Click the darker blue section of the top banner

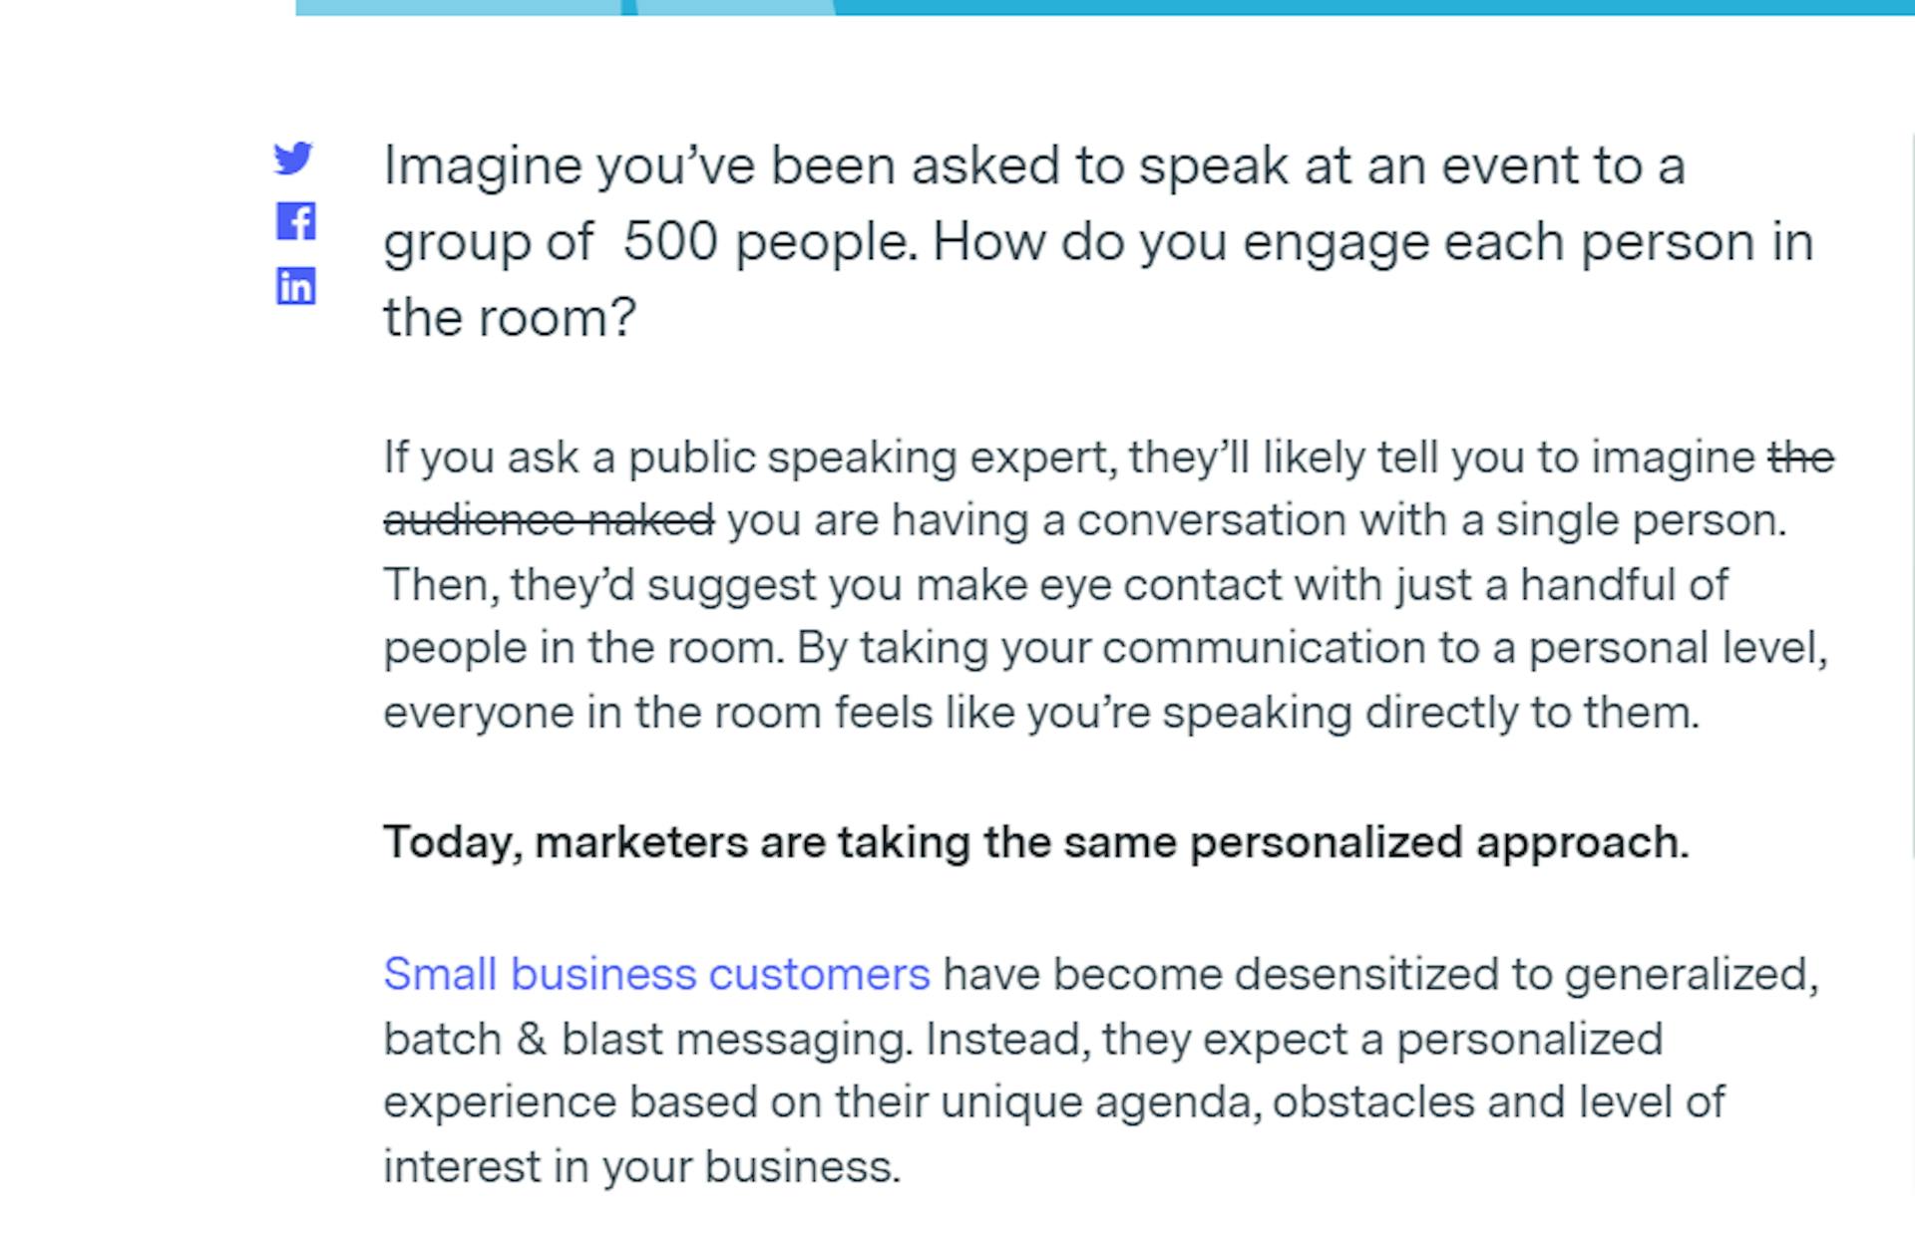[1374, 7]
